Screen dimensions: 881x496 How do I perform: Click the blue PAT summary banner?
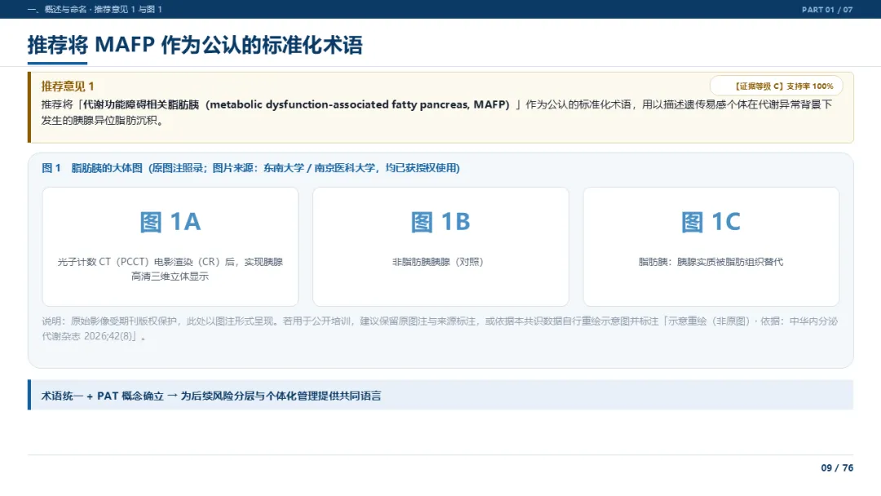tap(440, 396)
